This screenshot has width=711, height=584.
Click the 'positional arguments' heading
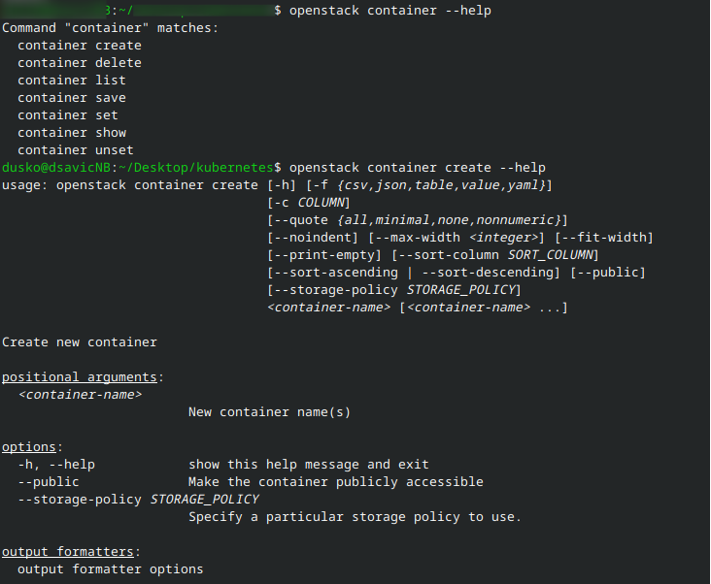click(x=81, y=376)
